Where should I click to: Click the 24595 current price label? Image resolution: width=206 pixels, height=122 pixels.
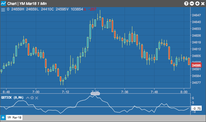point(196,65)
